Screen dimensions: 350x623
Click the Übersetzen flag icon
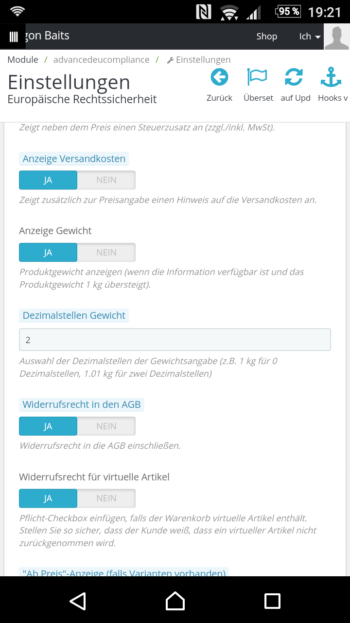click(x=257, y=77)
